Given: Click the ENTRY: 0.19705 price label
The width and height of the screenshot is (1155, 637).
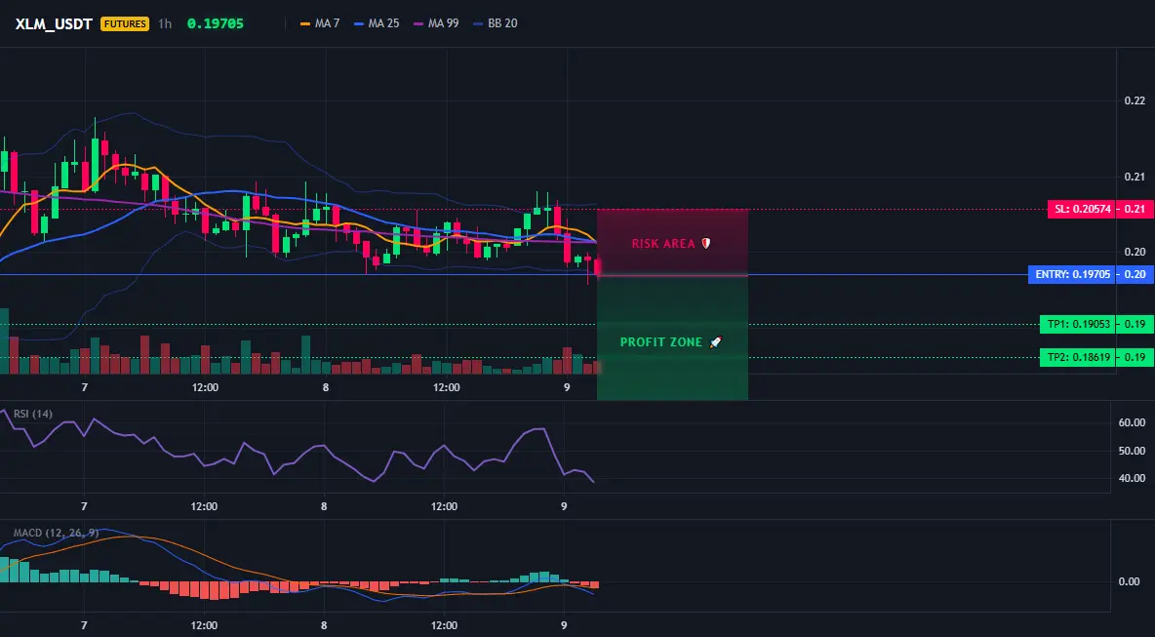Looking at the screenshot, I should (x=1072, y=275).
